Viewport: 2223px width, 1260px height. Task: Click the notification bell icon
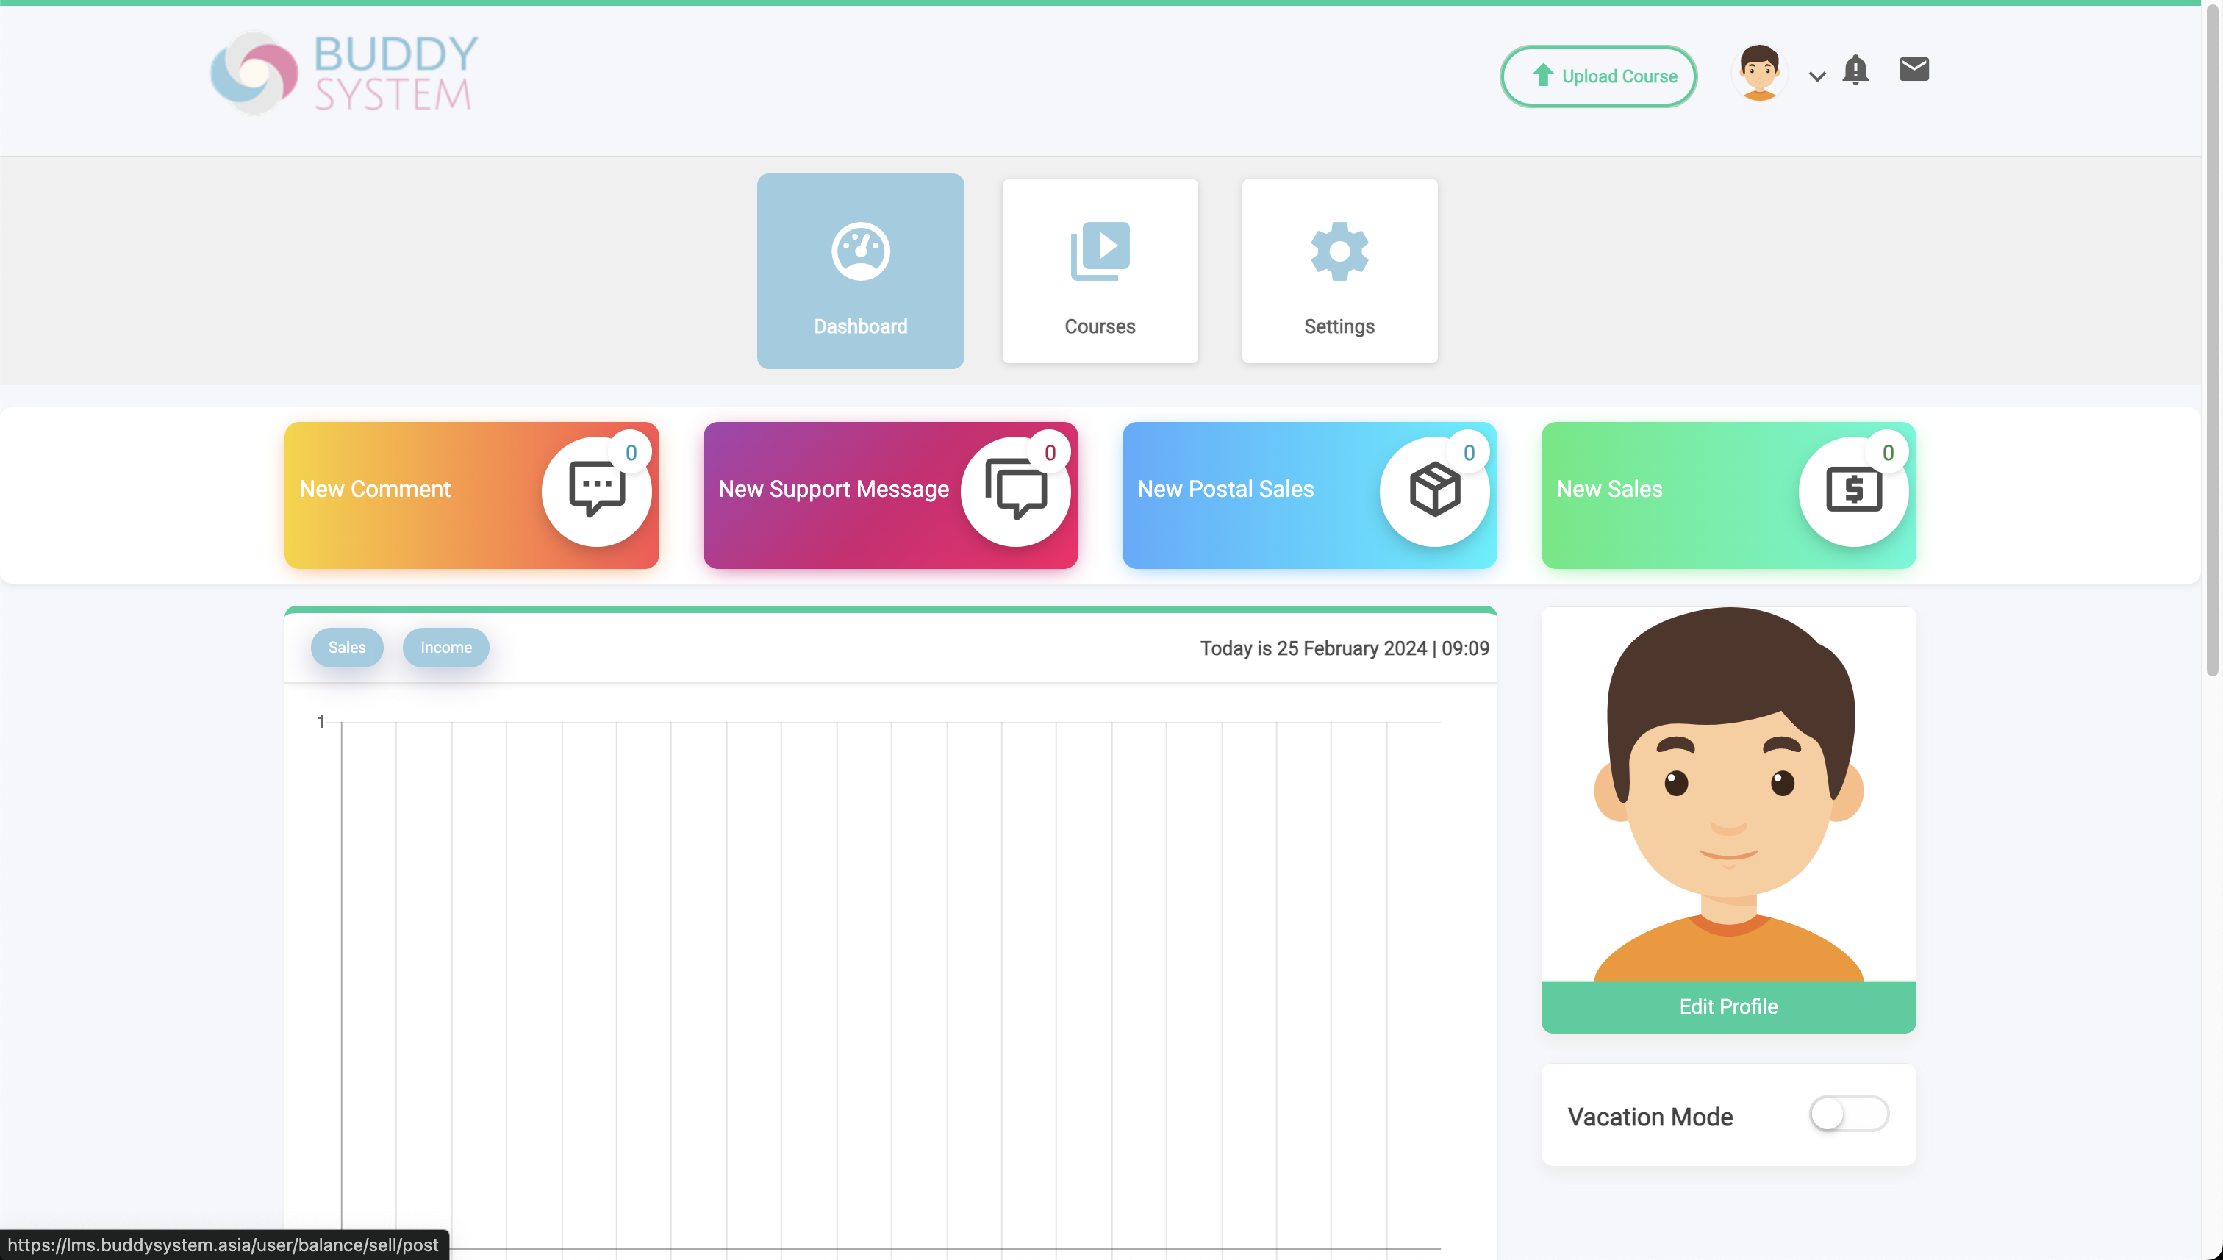1855,69
